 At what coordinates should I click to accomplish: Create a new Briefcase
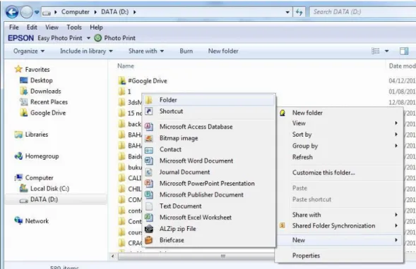coord(209,240)
